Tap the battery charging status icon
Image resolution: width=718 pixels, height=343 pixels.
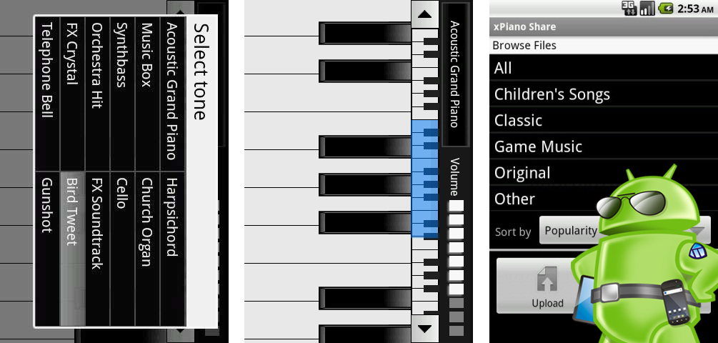(665, 8)
